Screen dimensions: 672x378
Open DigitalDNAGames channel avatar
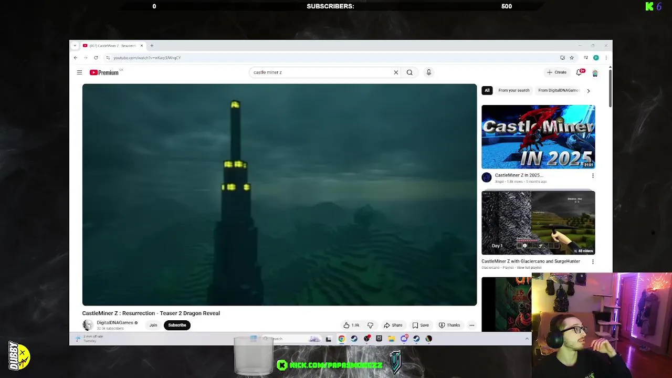pos(88,325)
